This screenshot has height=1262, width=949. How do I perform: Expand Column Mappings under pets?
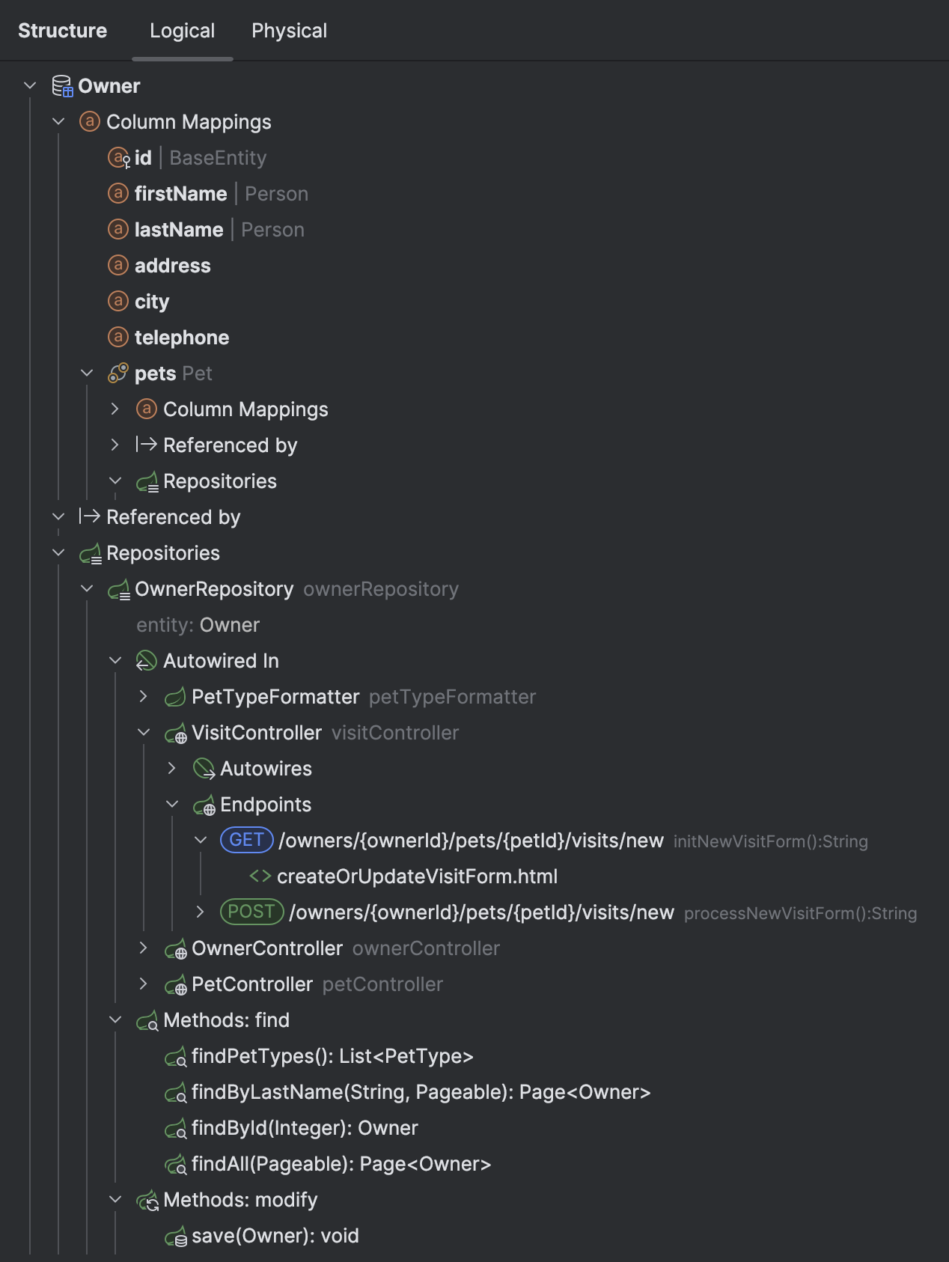pyautogui.click(x=115, y=409)
